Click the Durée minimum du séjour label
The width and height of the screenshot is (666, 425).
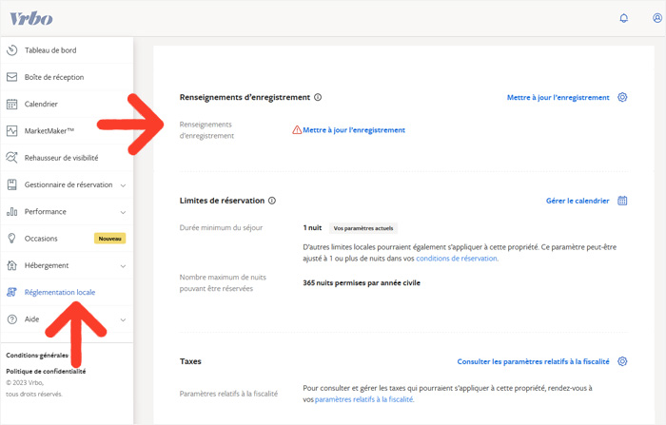coord(221,227)
